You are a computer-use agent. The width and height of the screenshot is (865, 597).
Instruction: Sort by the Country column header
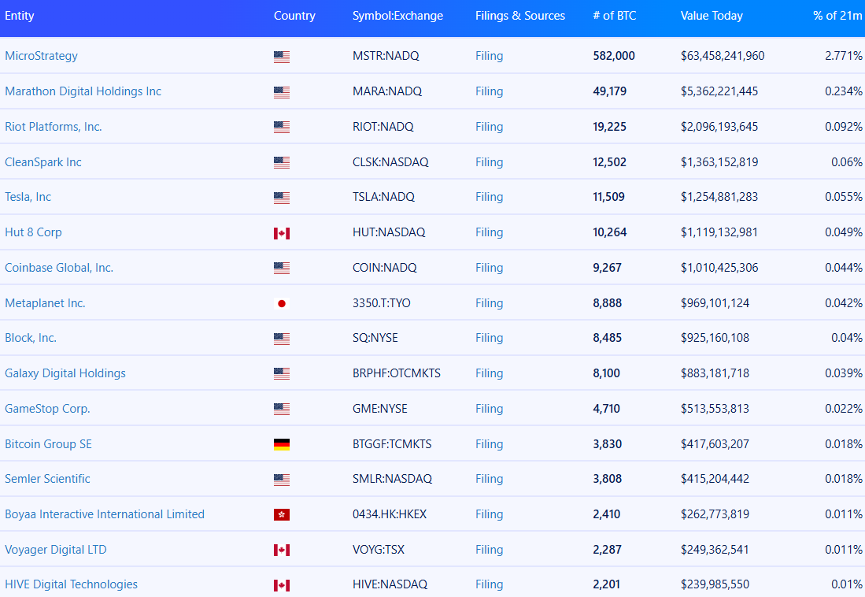294,16
